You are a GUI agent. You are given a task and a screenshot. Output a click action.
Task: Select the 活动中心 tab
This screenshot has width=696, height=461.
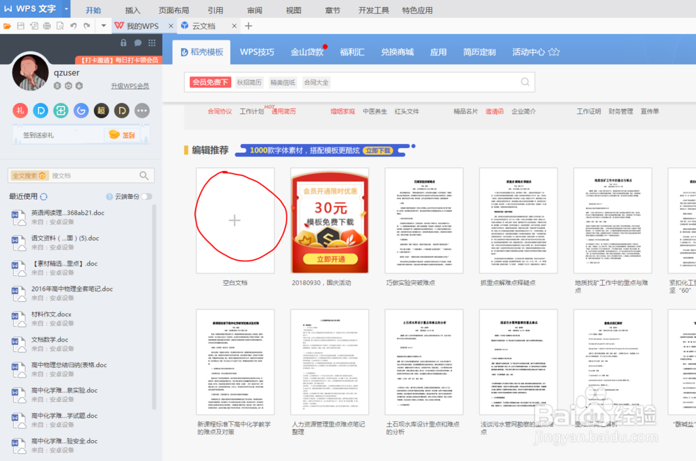pos(536,52)
